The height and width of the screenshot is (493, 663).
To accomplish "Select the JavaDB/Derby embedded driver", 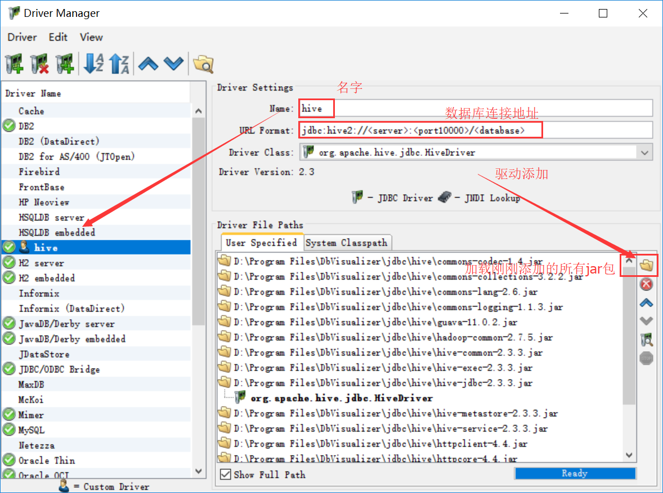I will tap(96, 339).
